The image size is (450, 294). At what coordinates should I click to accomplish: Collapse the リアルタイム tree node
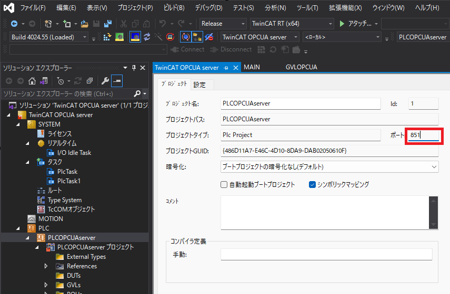pyautogui.click(x=28, y=143)
